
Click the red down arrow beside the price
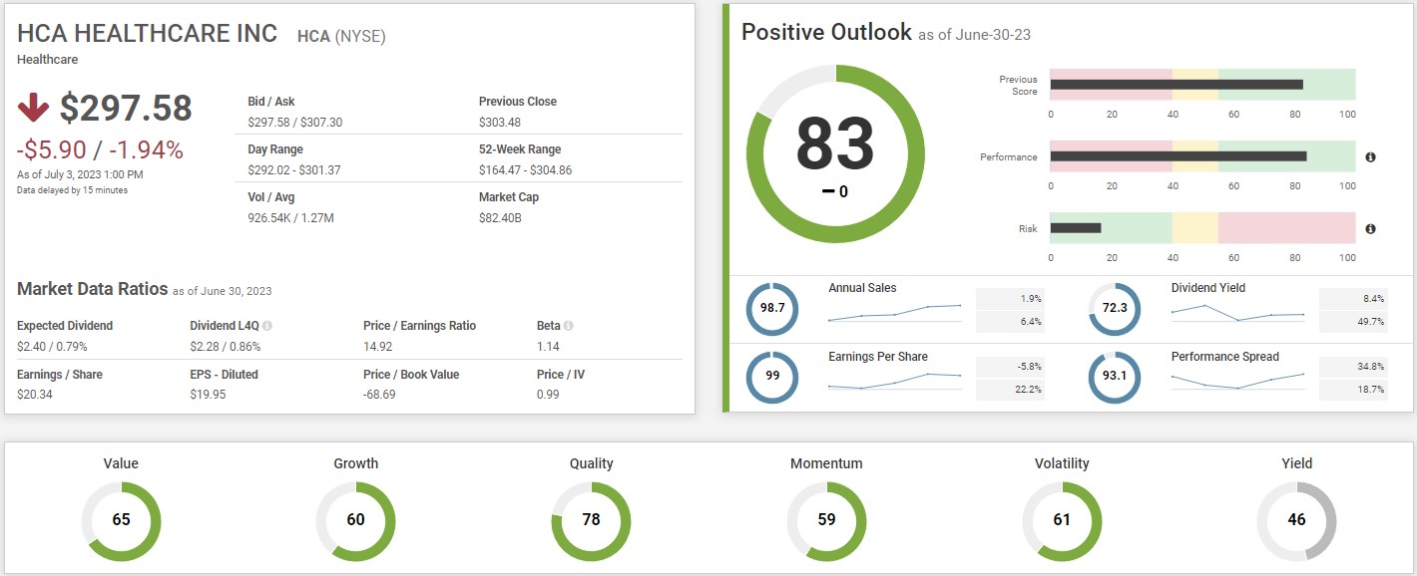[x=34, y=108]
